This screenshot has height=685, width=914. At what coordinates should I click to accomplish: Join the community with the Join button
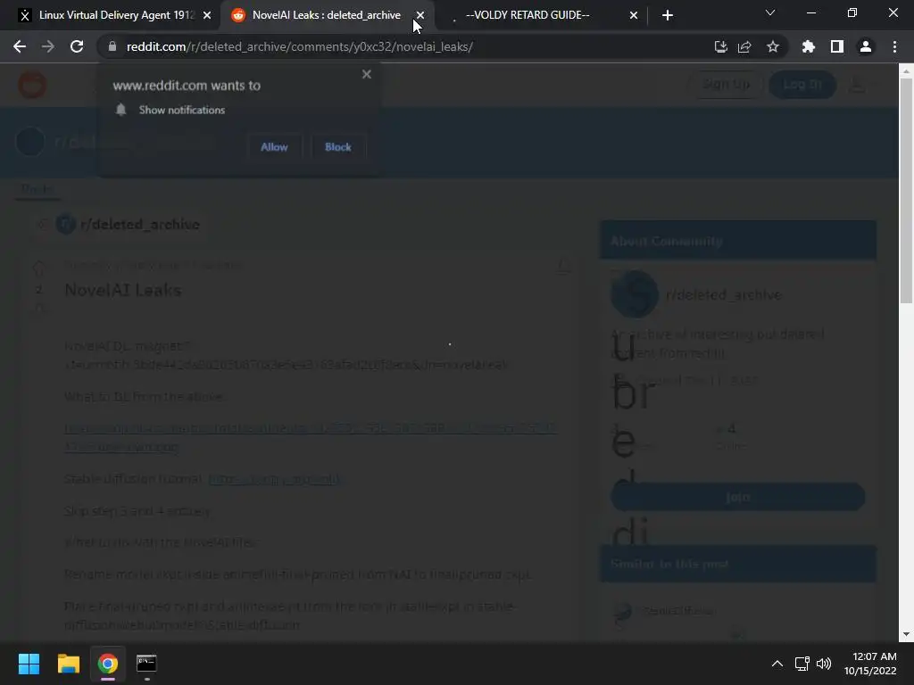pos(737,497)
